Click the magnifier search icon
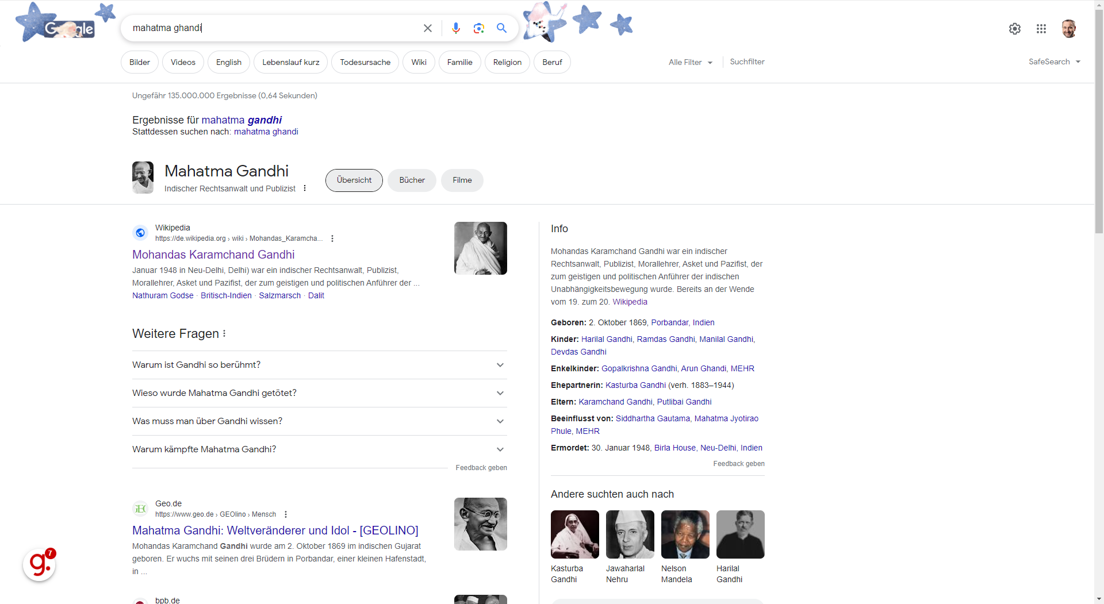Screen dimensions: 1104x604 pos(502,28)
